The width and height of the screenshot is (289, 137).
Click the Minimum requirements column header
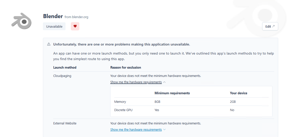[x=172, y=93]
